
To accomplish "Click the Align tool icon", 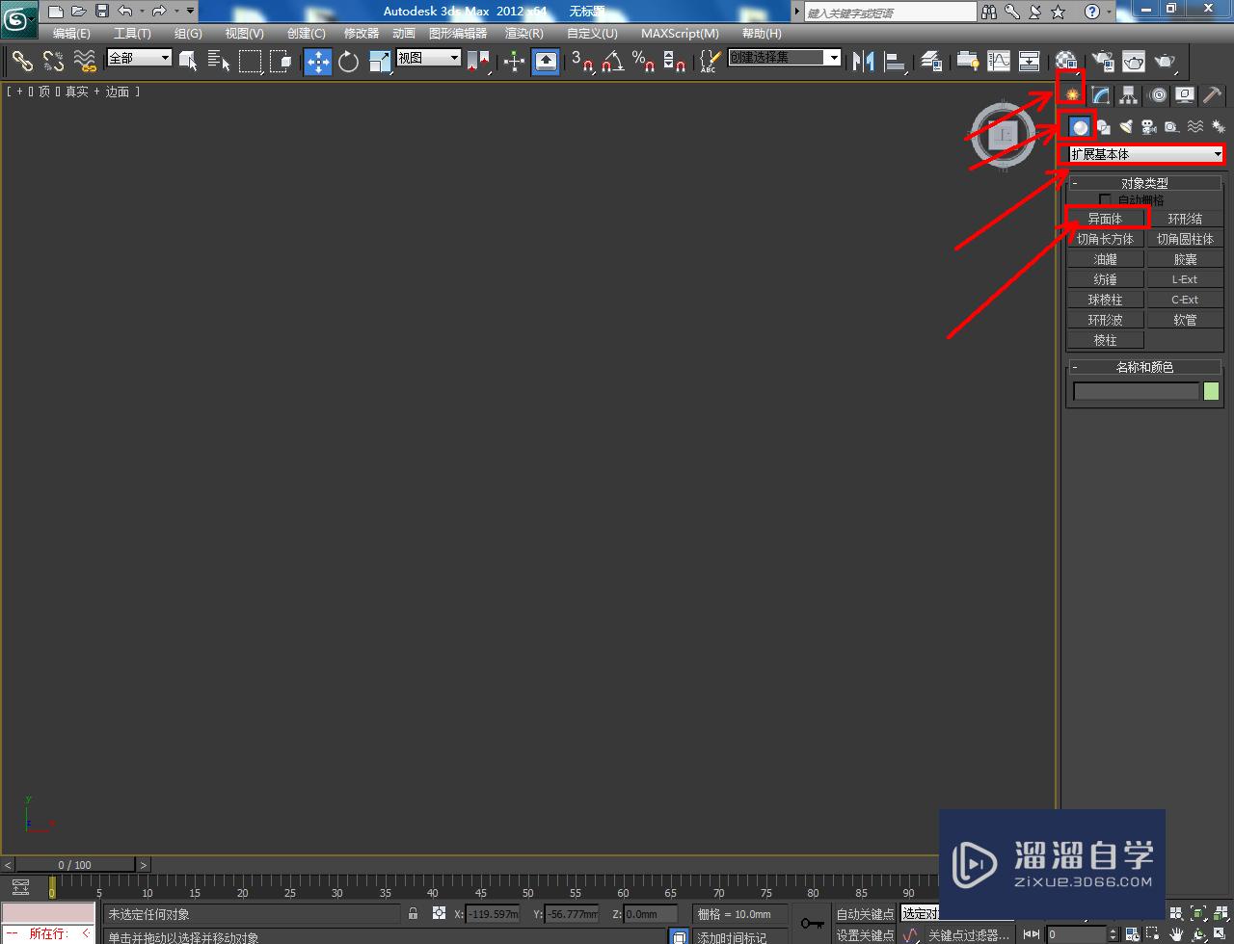I will click(x=896, y=61).
